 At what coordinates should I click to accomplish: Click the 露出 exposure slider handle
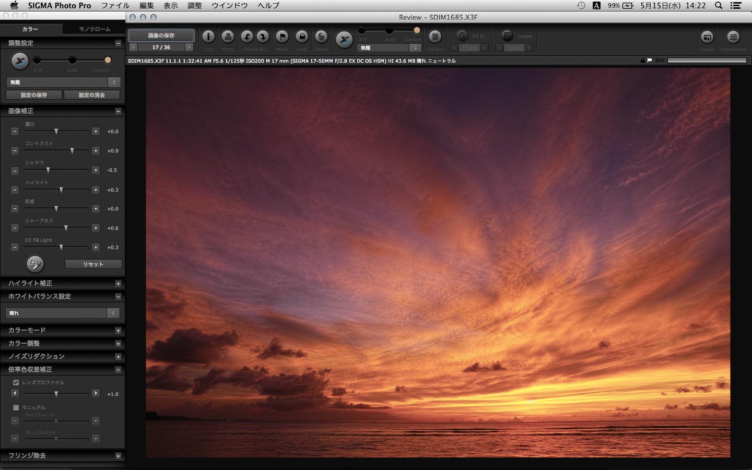[56, 132]
